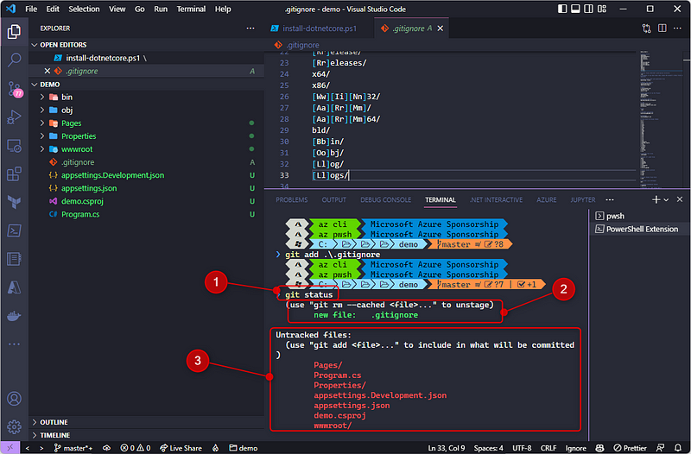Open the Manage settings gear icon
The image size is (691, 454).
[x=14, y=426]
